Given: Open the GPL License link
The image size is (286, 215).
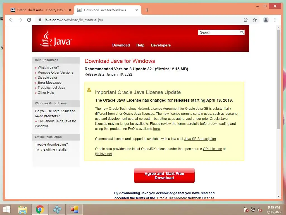Looking at the screenshot, I should pos(212,149).
